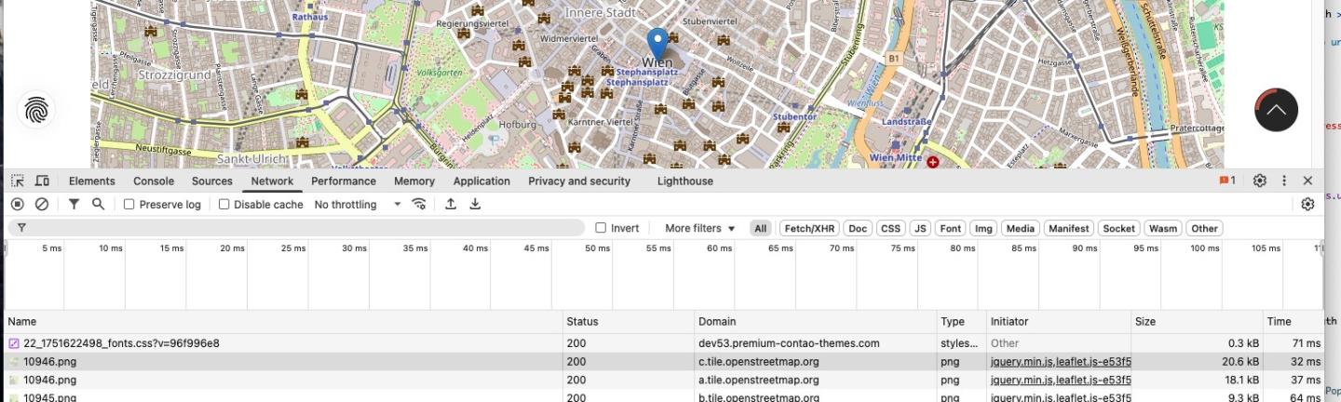Click the network filter text field
The width and height of the screenshot is (1341, 402).
pos(298,227)
